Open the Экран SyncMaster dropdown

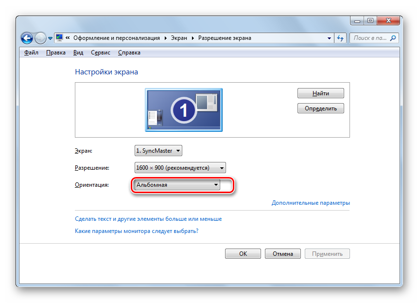pos(158,151)
